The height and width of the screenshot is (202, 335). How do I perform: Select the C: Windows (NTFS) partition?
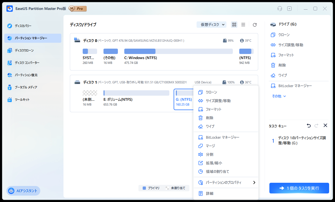[x=178, y=56]
